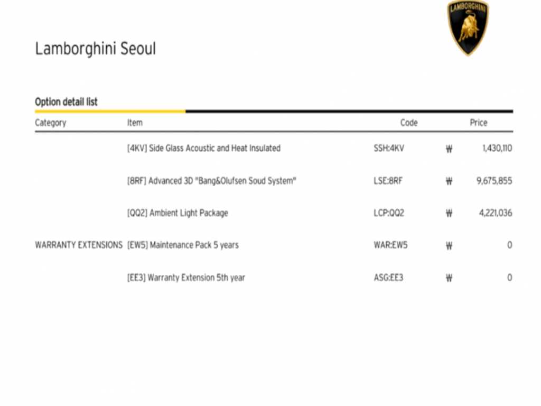Click the 9,675,855 price value
541x406 pixels.
coord(494,181)
